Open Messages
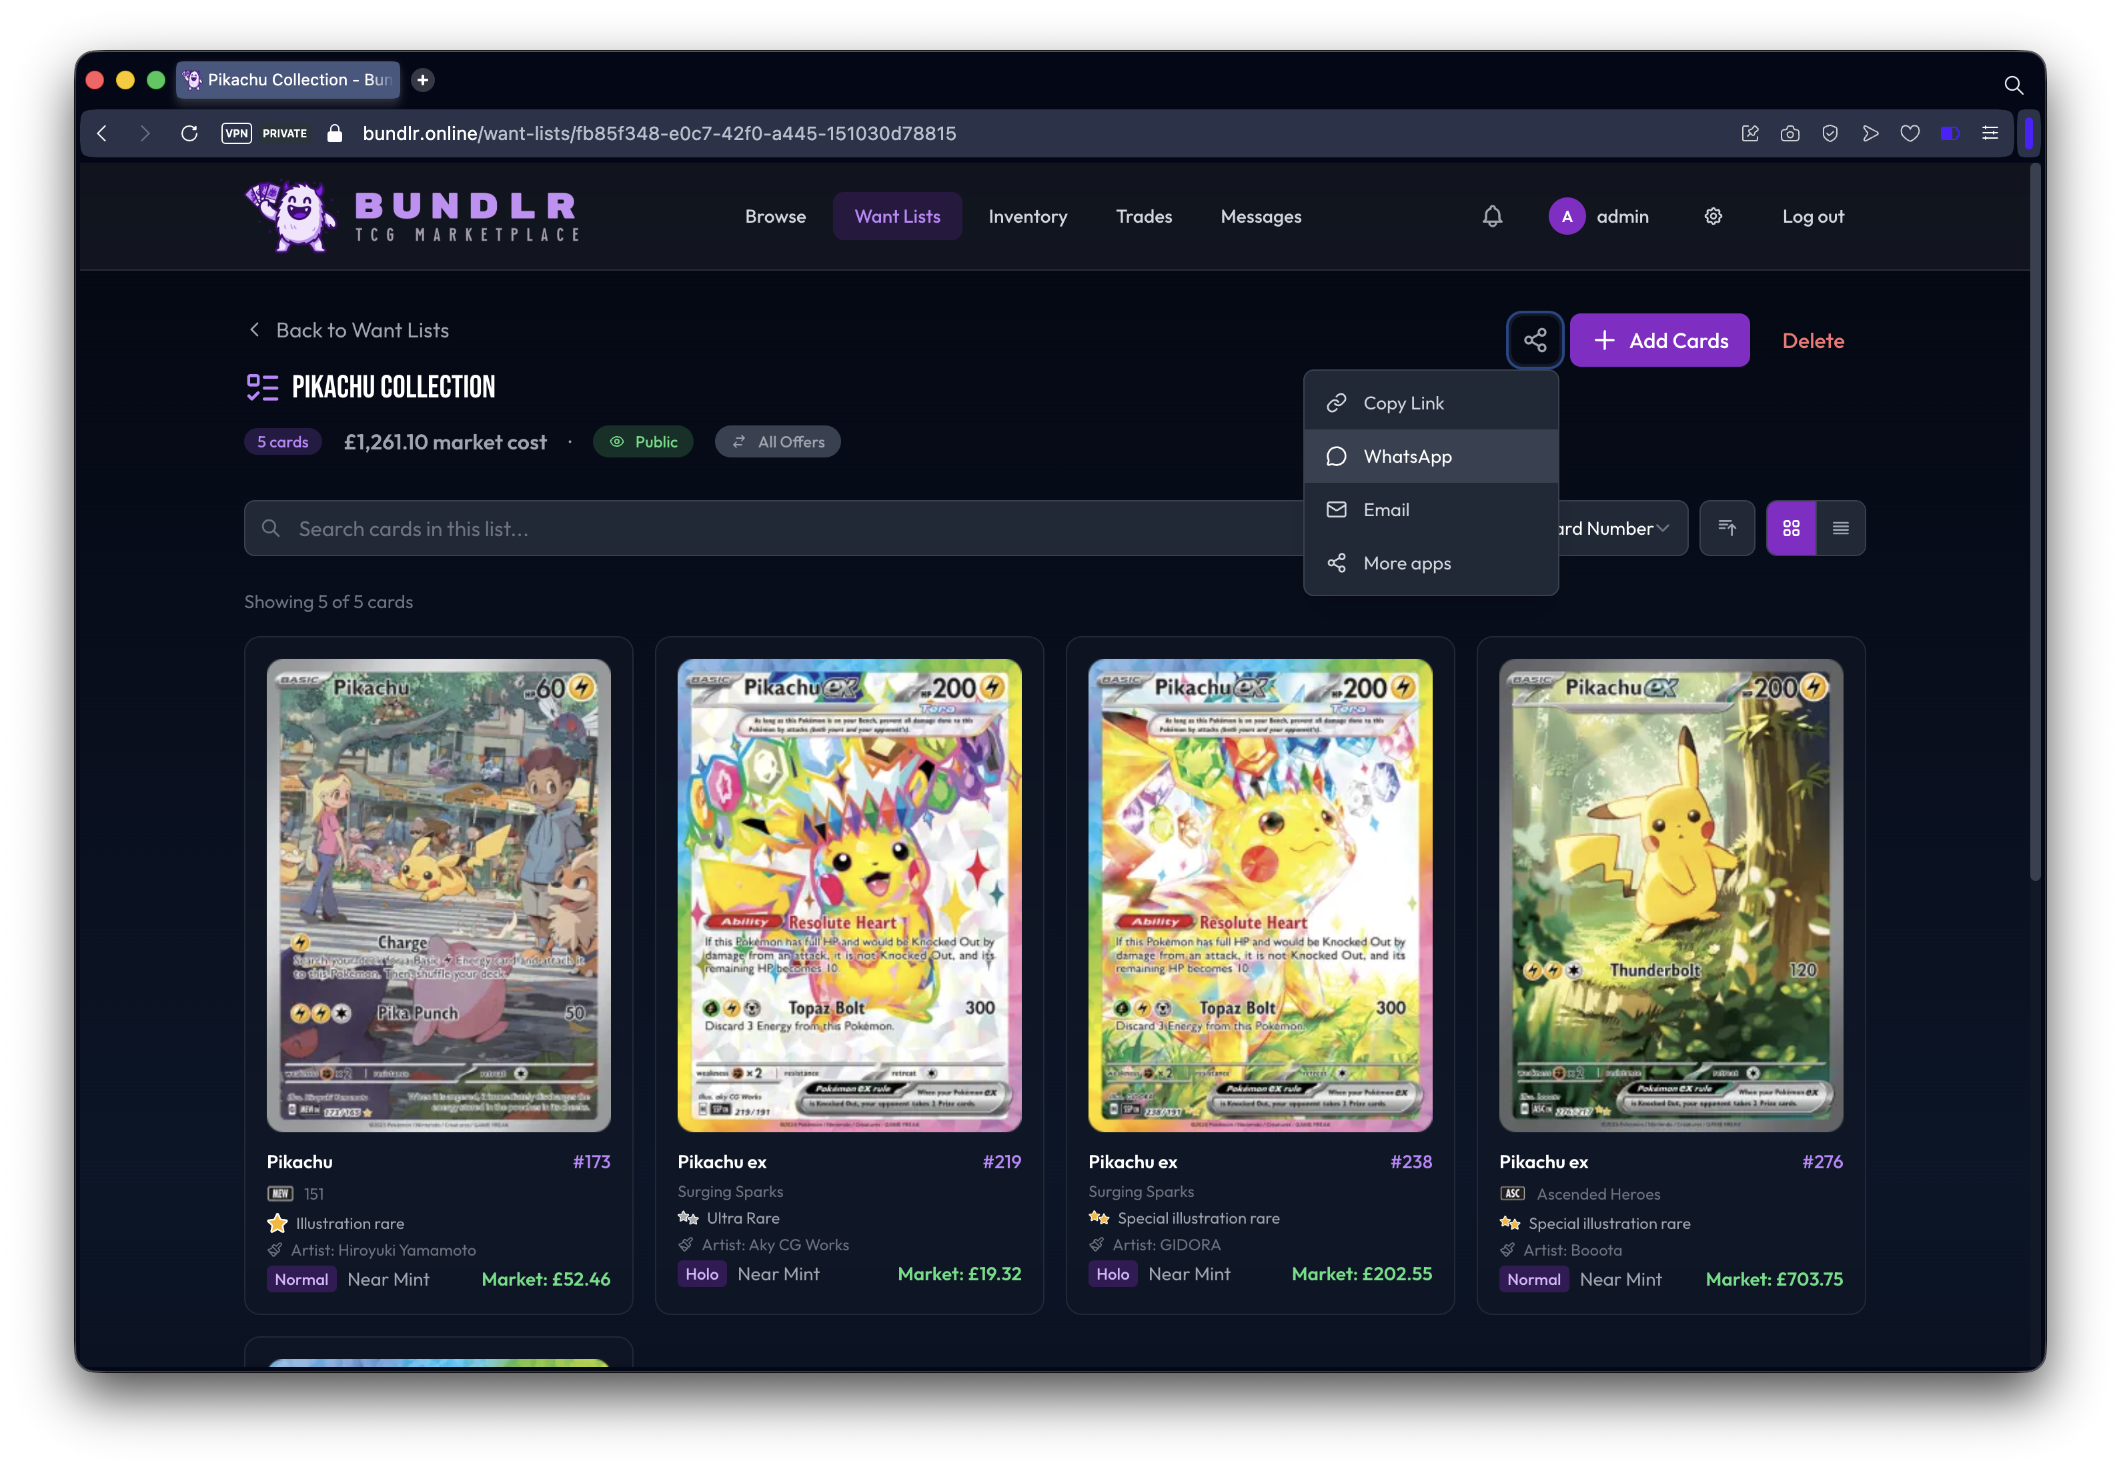 click(1261, 217)
